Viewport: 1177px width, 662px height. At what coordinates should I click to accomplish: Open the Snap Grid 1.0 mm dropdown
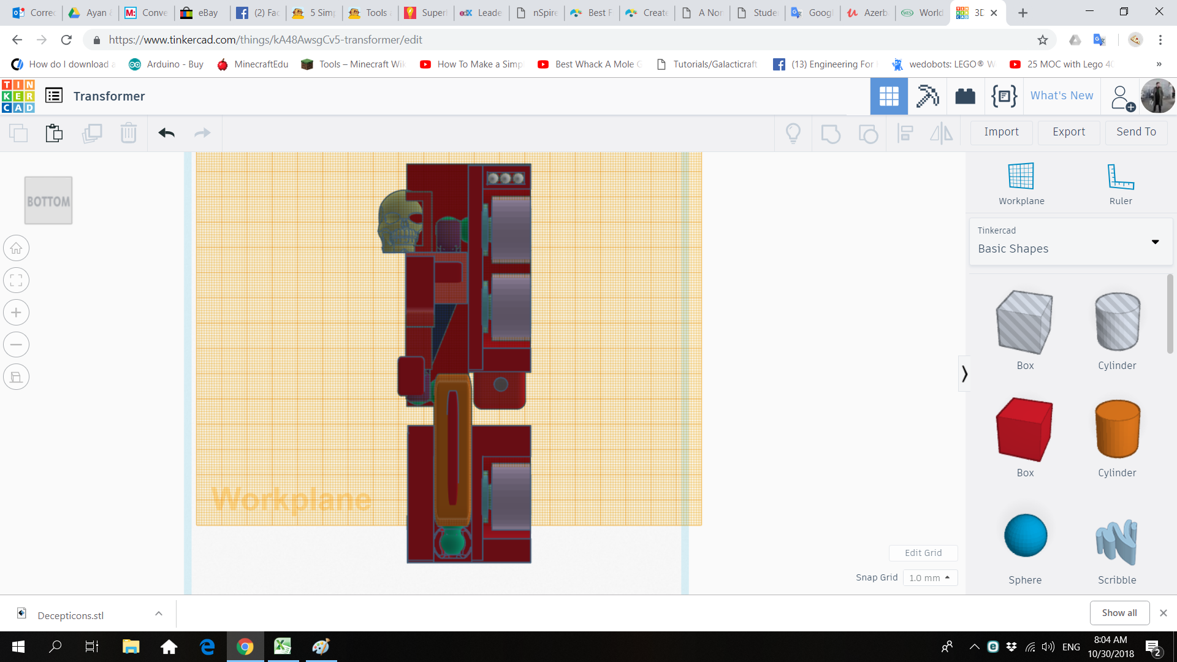point(929,578)
